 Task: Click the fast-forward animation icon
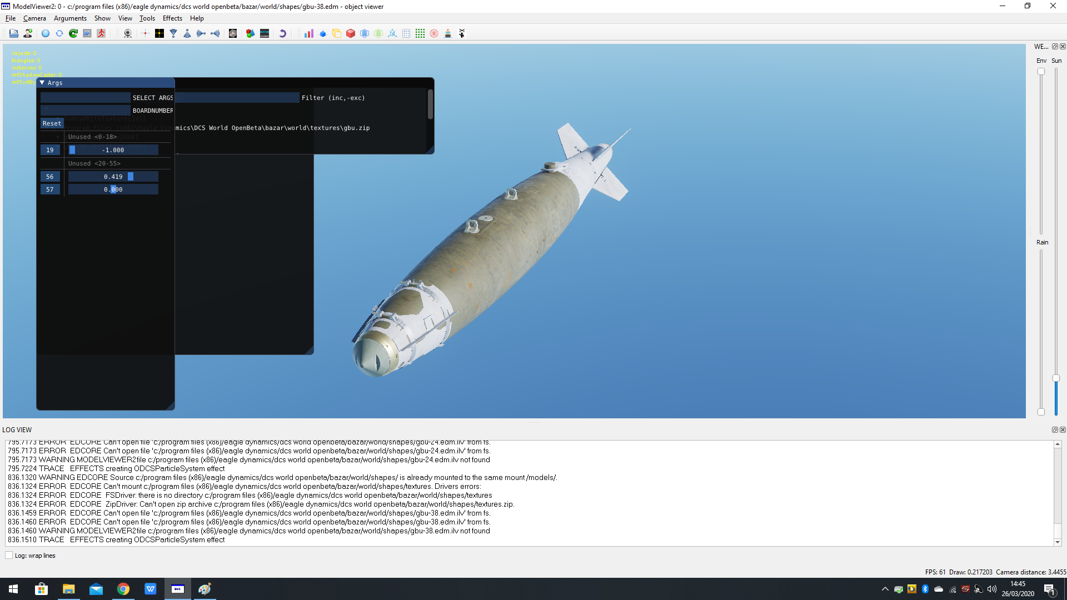click(87, 33)
